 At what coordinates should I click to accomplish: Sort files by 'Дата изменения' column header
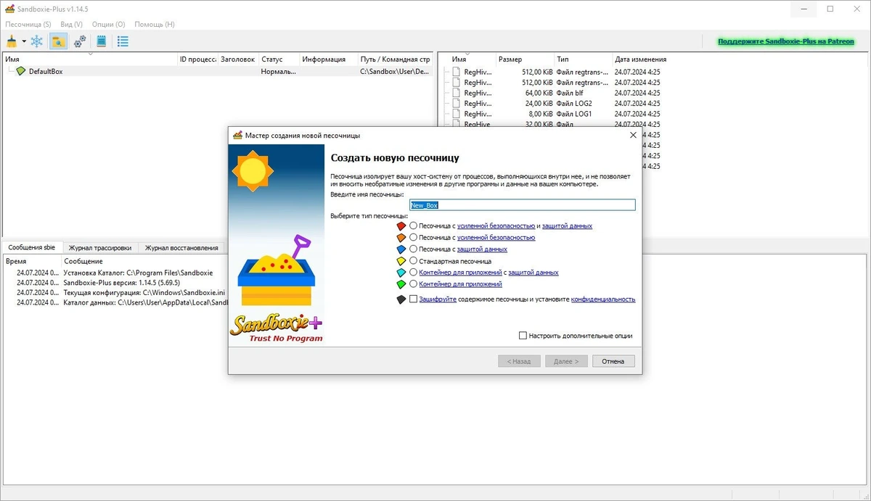click(640, 59)
